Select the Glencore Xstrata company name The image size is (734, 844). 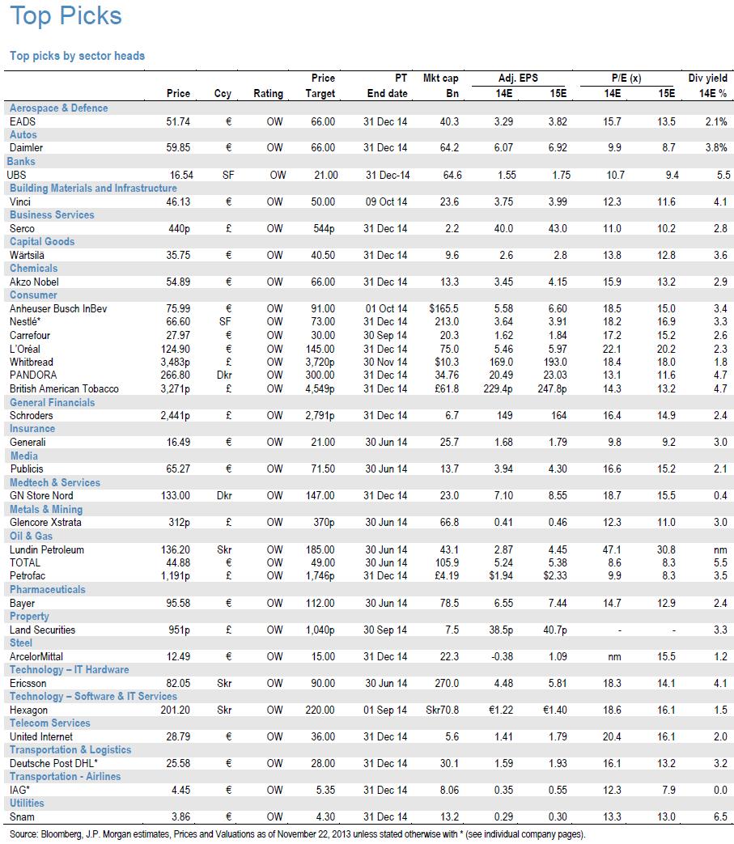pos(46,522)
